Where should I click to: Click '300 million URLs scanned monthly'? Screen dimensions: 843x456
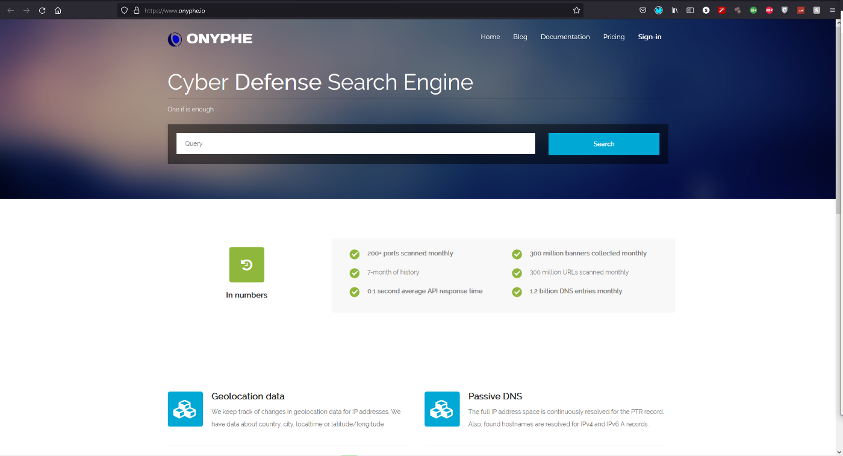tap(579, 272)
